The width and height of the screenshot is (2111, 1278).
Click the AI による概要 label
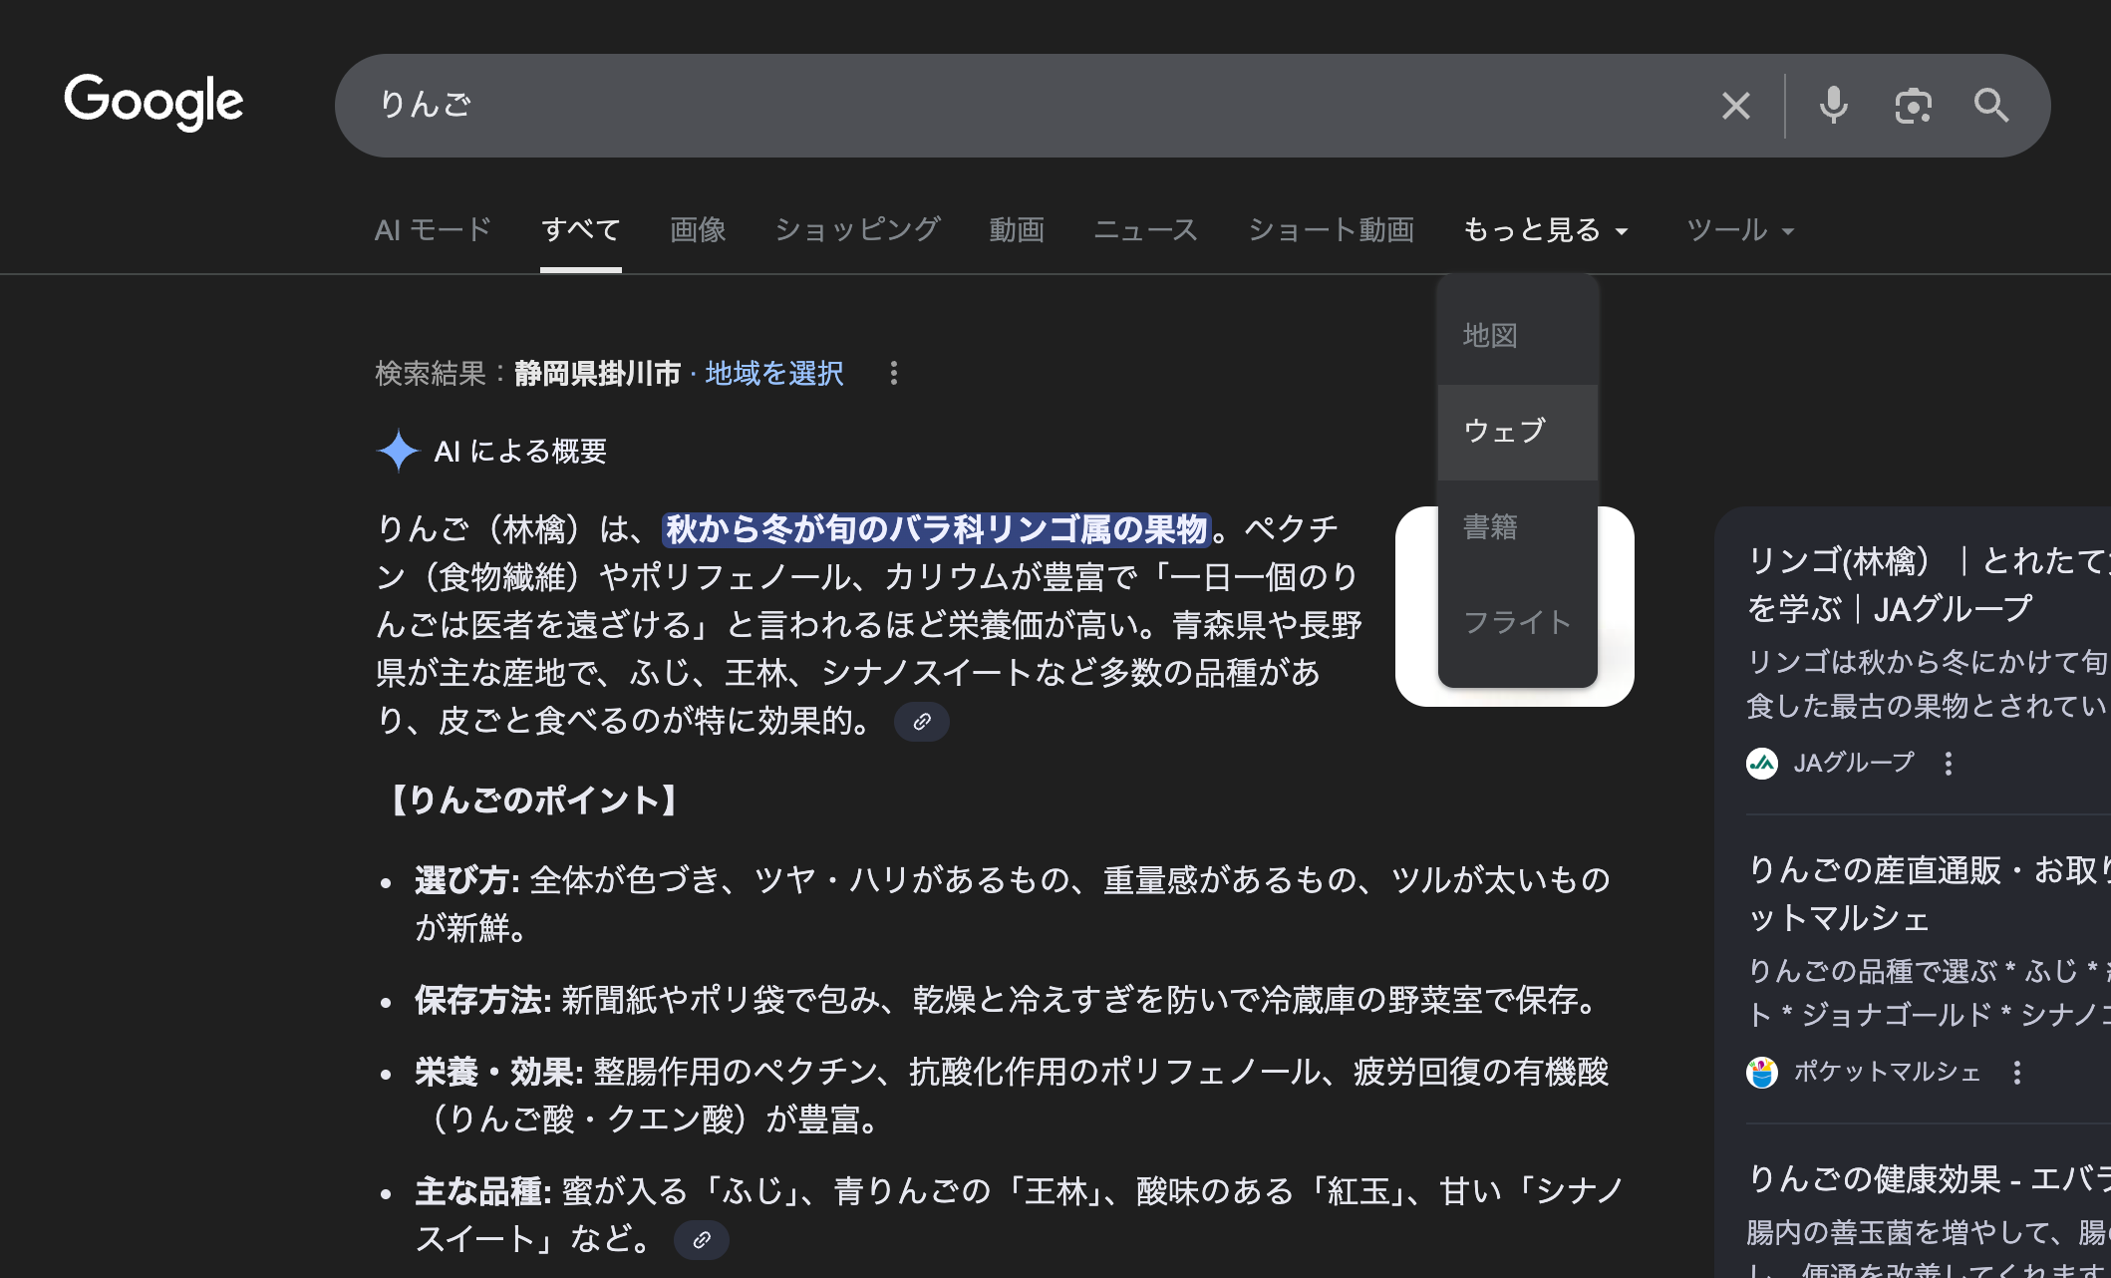[520, 452]
